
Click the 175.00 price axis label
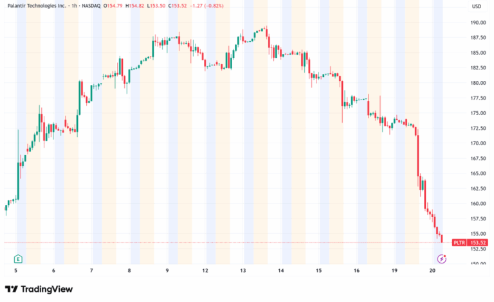478,113
